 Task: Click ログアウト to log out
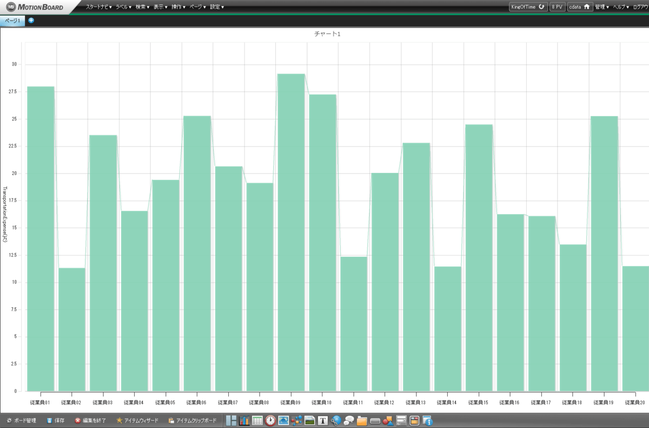(x=640, y=7)
